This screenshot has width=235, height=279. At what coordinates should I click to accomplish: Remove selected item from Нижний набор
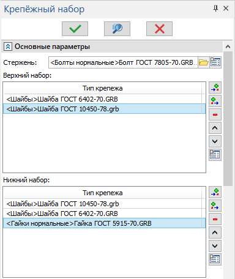pos(215,219)
